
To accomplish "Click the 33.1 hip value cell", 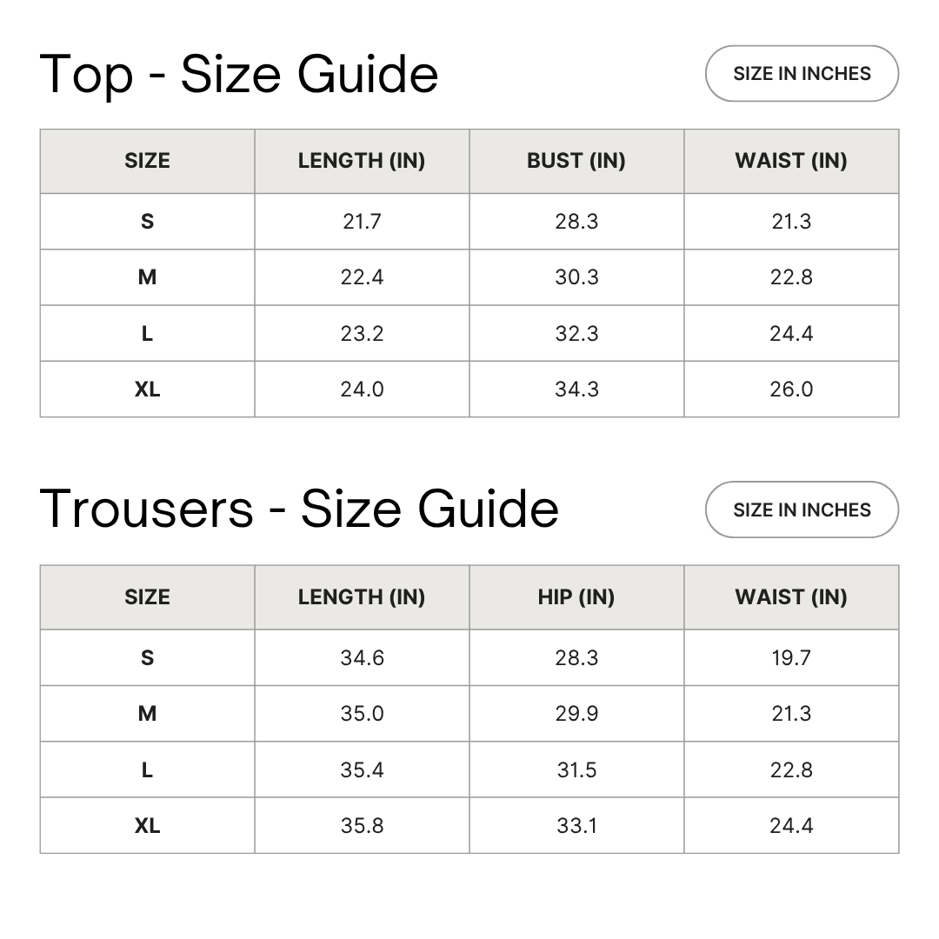I will click(576, 825).
